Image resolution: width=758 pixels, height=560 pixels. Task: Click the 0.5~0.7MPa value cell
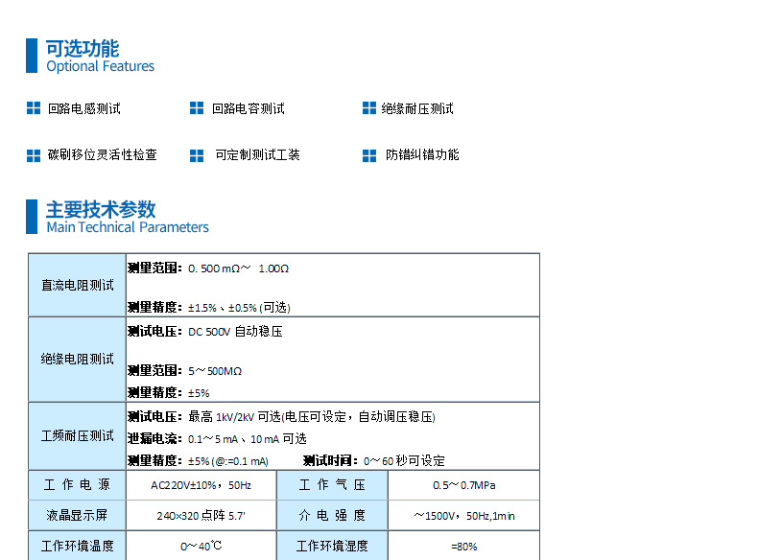[463, 485]
